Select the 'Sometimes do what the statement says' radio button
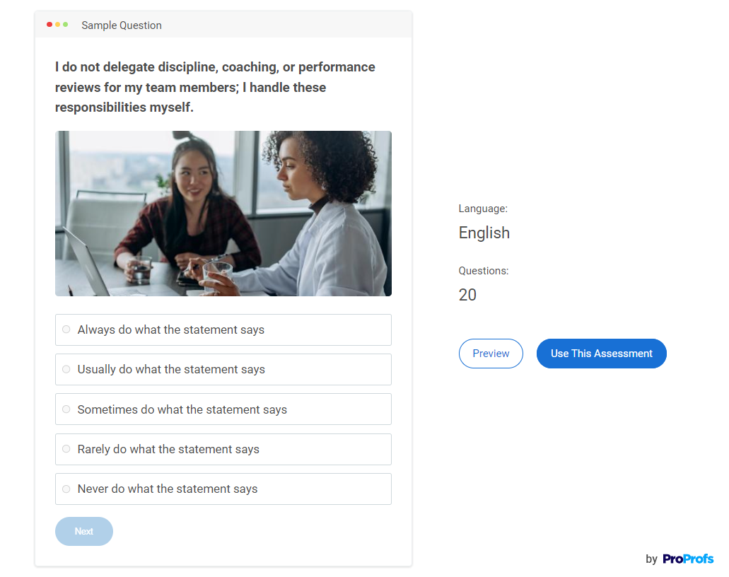This screenshot has height=577, width=729. pyautogui.click(x=66, y=409)
